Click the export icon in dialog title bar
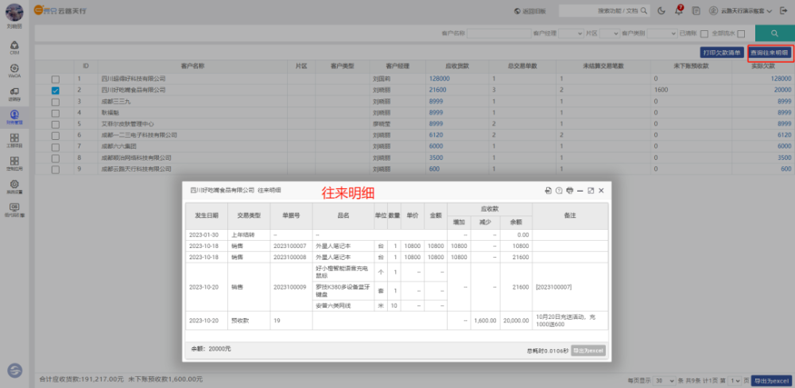Image resolution: width=795 pixels, height=388 pixels. pyautogui.click(x=548, y=190)
